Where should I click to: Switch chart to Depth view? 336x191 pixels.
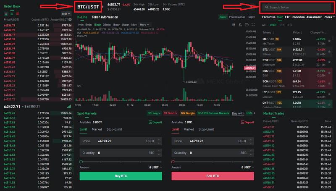[x=251, y=17]
